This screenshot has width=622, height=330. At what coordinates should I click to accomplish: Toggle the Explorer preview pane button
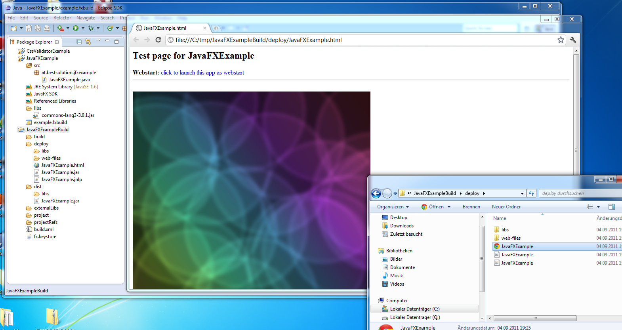click(611, 207)
